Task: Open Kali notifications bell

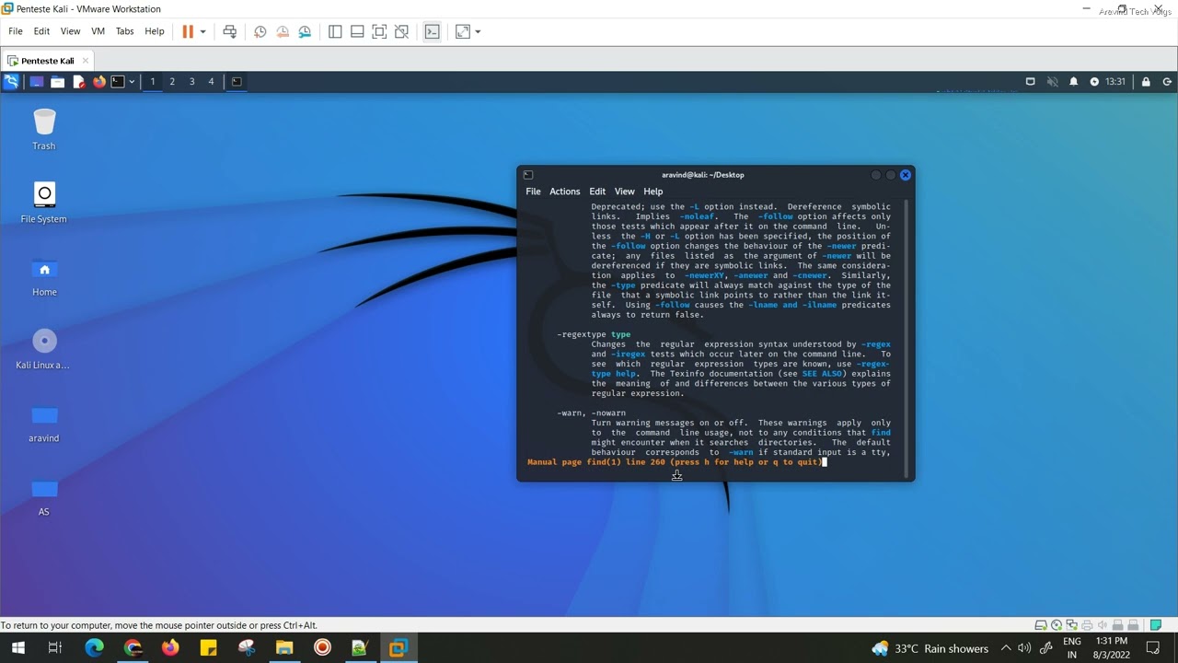Action: pyautogui.click(x=1073, y=81)
